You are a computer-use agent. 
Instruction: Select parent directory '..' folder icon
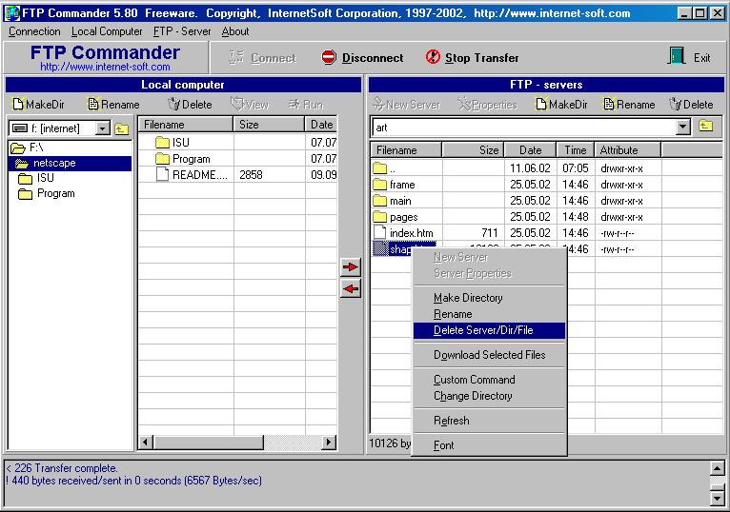coord(380,168)
